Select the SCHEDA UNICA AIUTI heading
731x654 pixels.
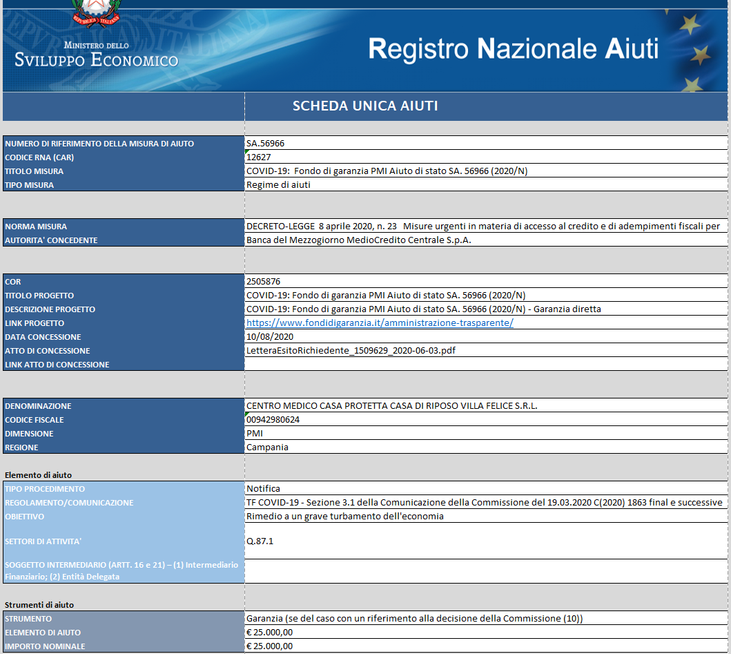pyautogui.click(x=365, y=106)
